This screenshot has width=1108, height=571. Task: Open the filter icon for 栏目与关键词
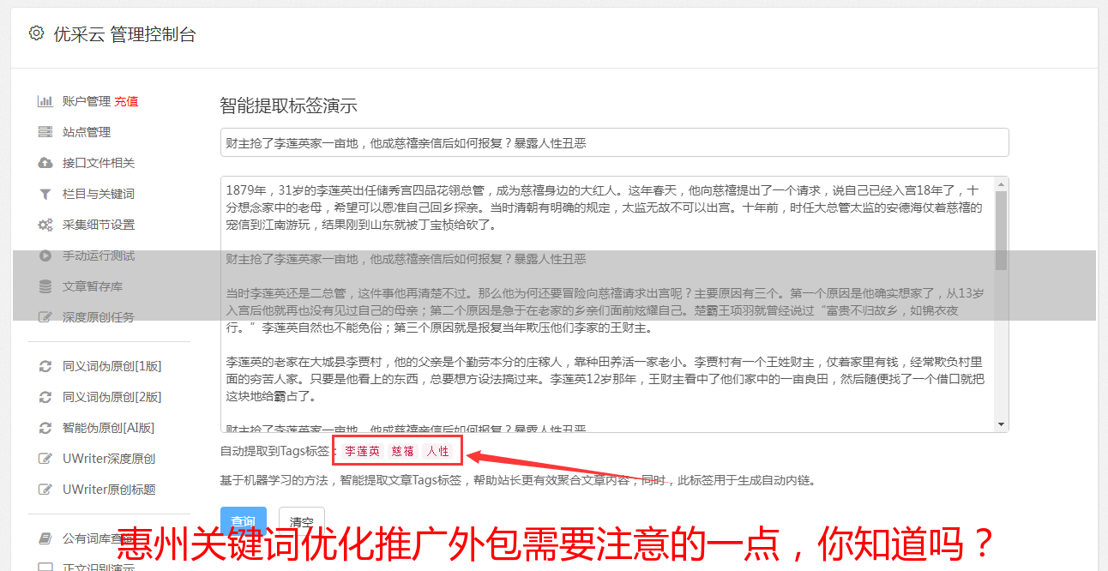click(x=45, y=194)
